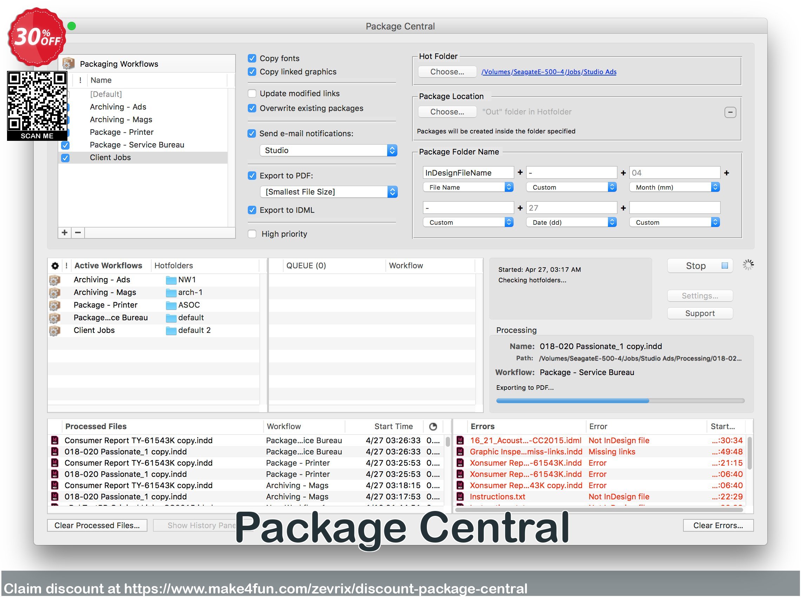
Task: Open the File Name component dropdown
Action: click(x=468, y=187)
